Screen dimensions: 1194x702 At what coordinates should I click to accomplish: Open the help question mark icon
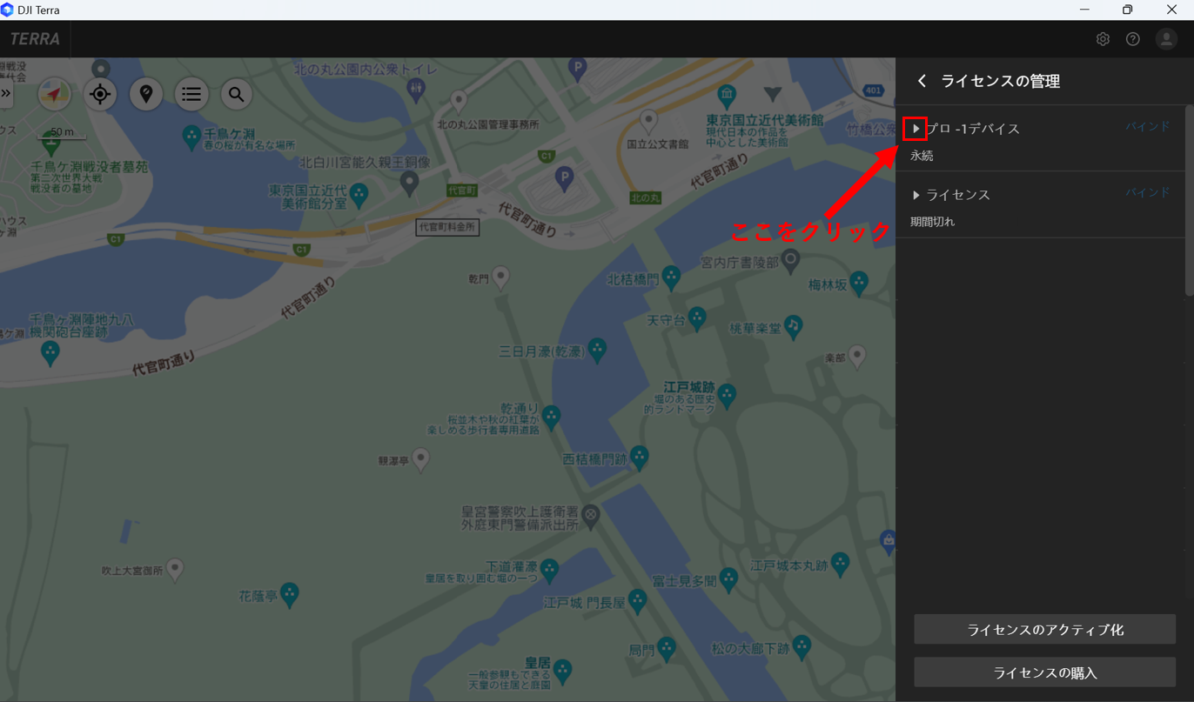(1133, 39)
